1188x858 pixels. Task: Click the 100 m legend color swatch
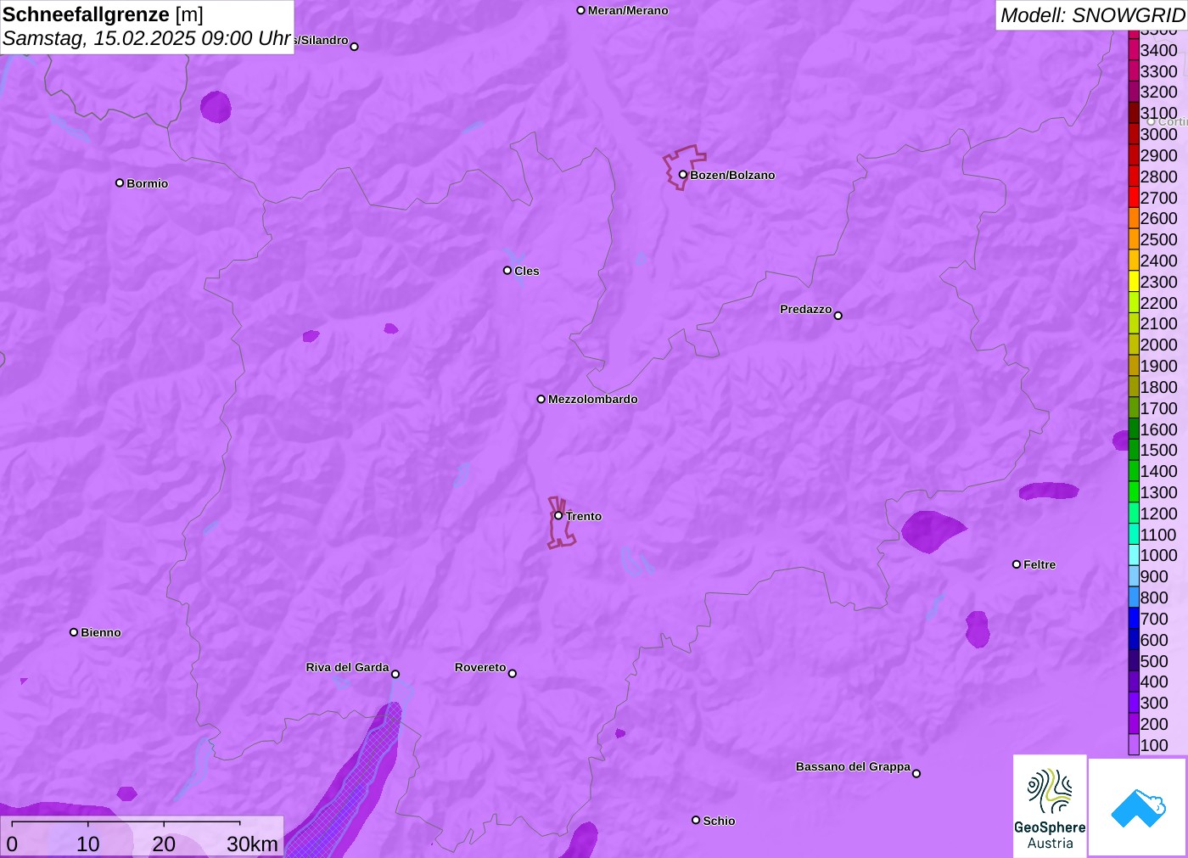point(1134,745)
